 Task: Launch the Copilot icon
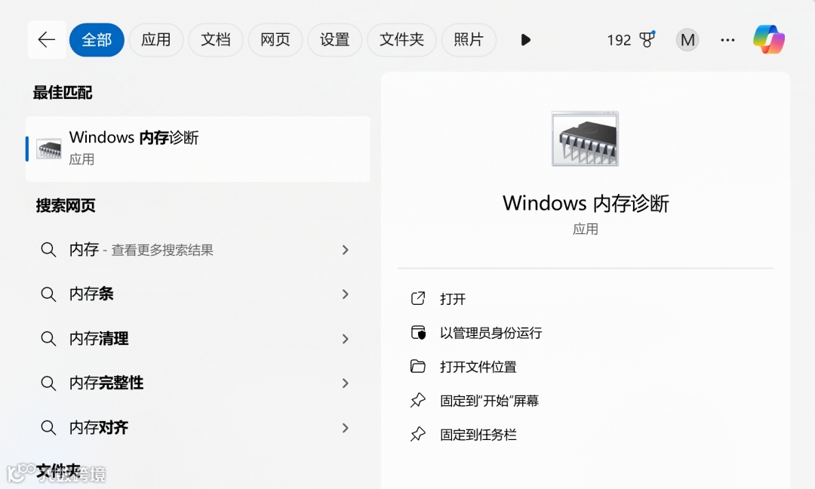[769, 39]
